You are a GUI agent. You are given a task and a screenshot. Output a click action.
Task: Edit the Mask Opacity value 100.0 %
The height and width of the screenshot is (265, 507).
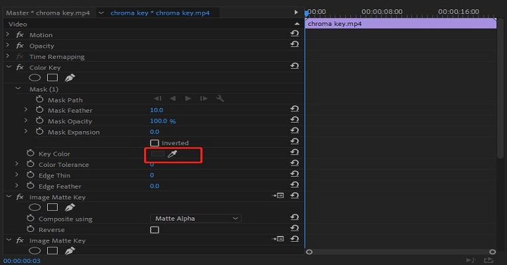pos(163,121)
